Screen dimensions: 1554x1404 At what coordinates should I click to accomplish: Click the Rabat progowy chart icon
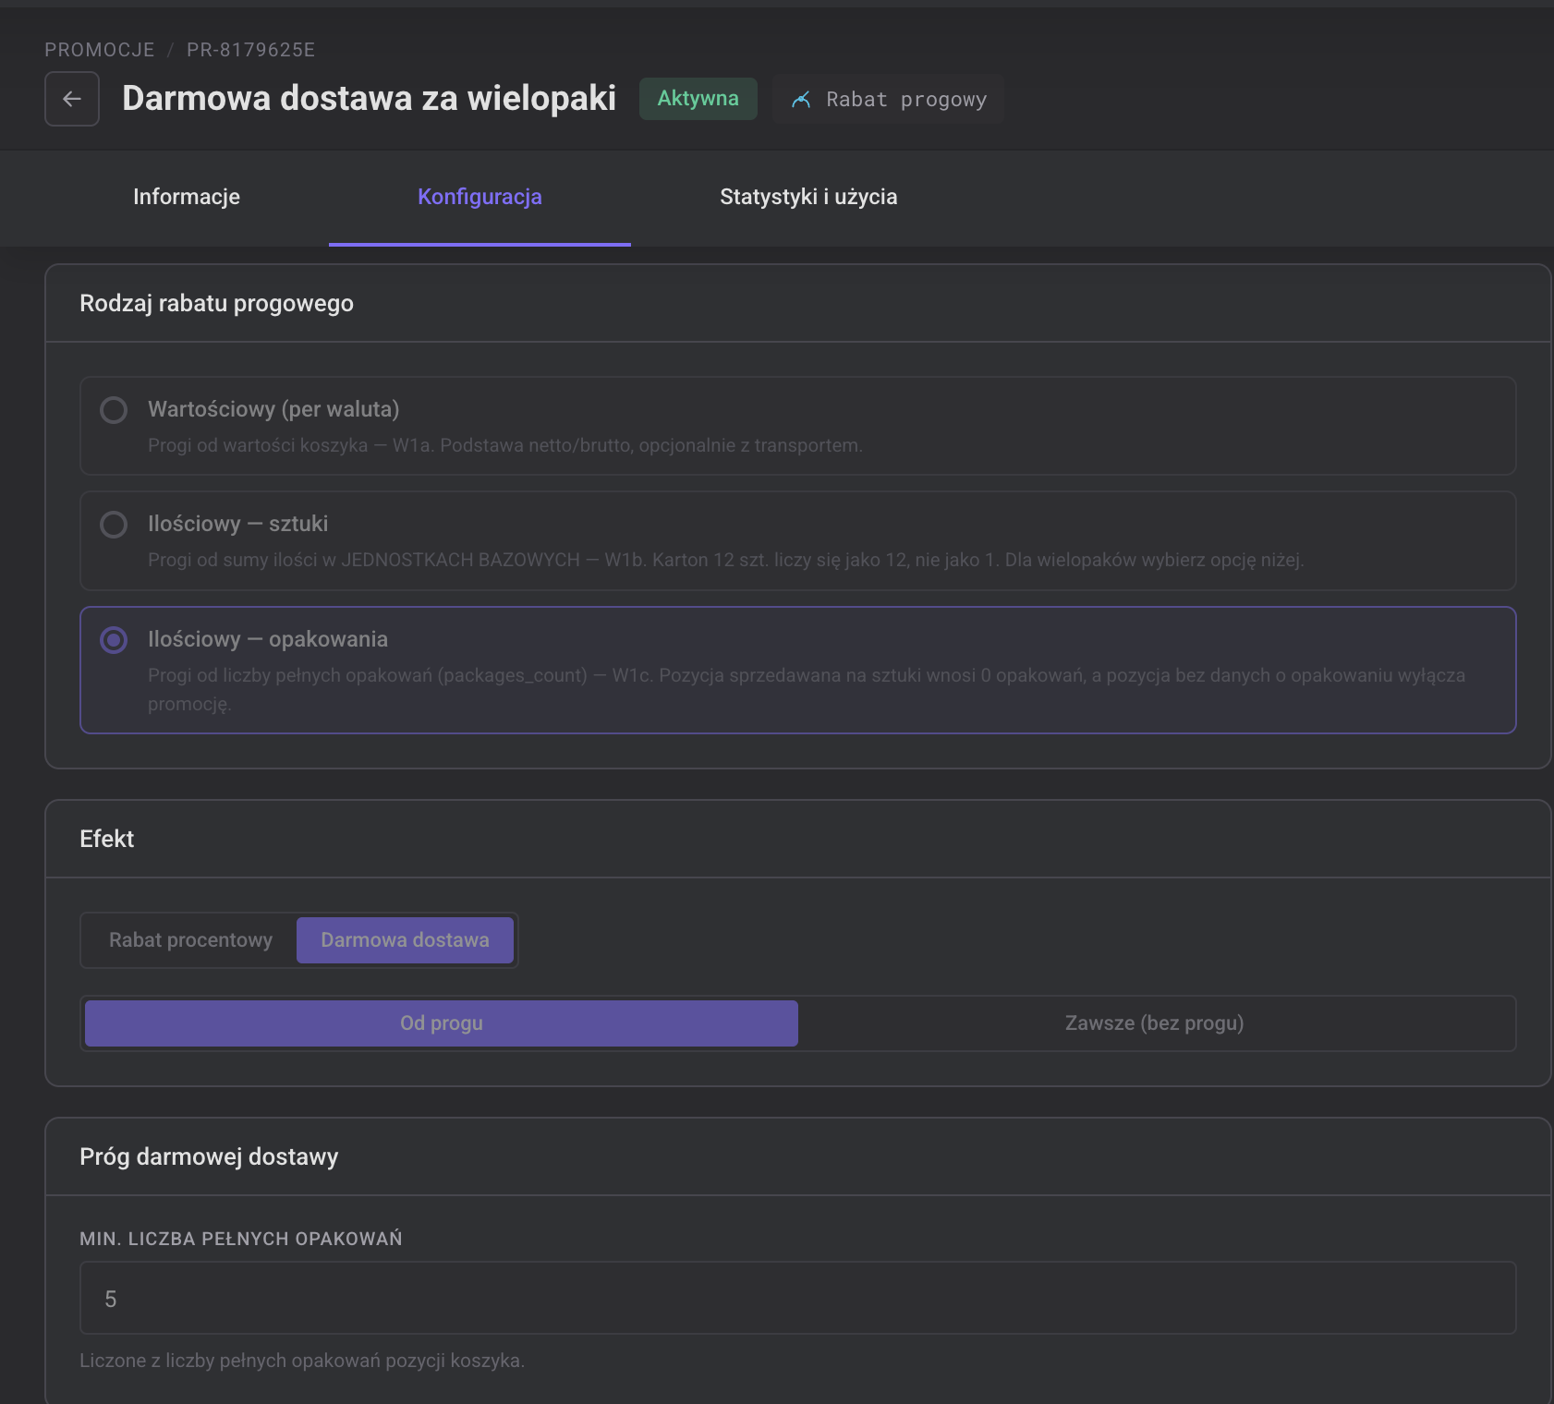pos(801,100)
